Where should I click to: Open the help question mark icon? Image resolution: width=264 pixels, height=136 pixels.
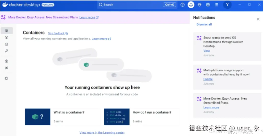[183, 5]
